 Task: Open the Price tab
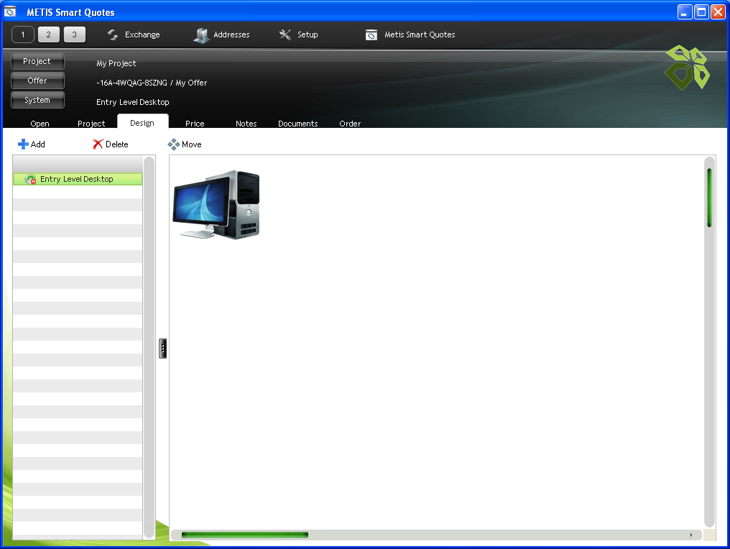195,124
